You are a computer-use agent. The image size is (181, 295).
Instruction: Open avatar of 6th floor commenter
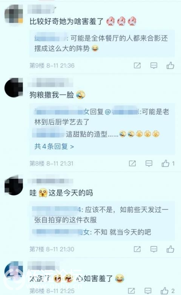pos(14,270)
